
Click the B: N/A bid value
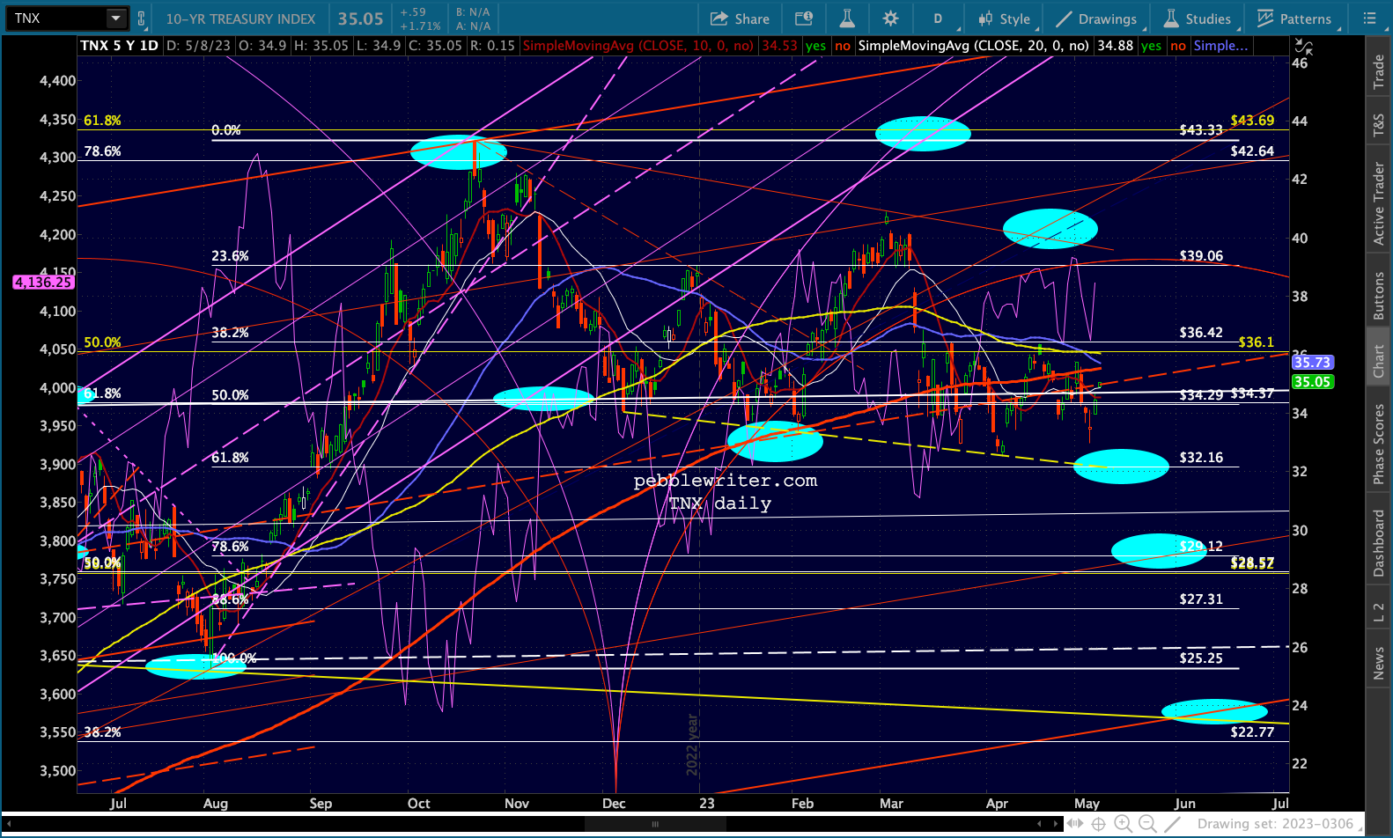pos(473,12)
